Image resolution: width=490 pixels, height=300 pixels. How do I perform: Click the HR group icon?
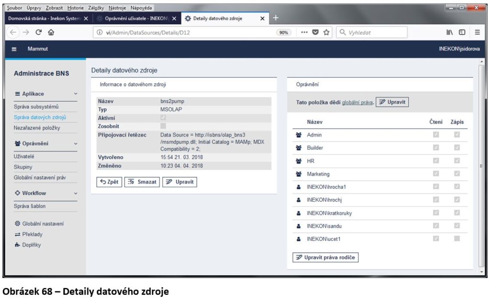(299, 161)
